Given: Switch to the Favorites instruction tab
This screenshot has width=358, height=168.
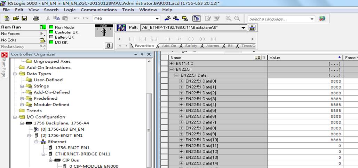Looking at the screenshot, I should tap(144, 46).
